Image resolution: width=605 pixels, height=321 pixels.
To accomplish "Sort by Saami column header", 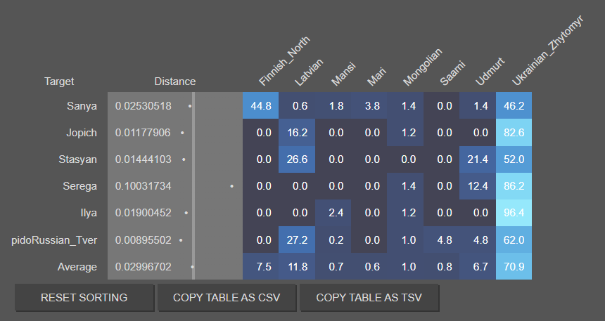I will (x=452, y=73).
